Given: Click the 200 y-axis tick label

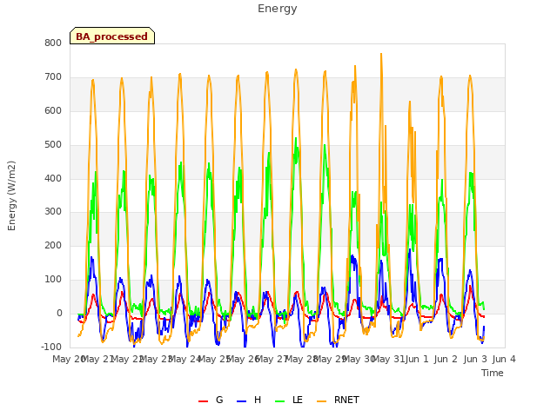Looking at the screenshot, I should (x=53, y=245).
